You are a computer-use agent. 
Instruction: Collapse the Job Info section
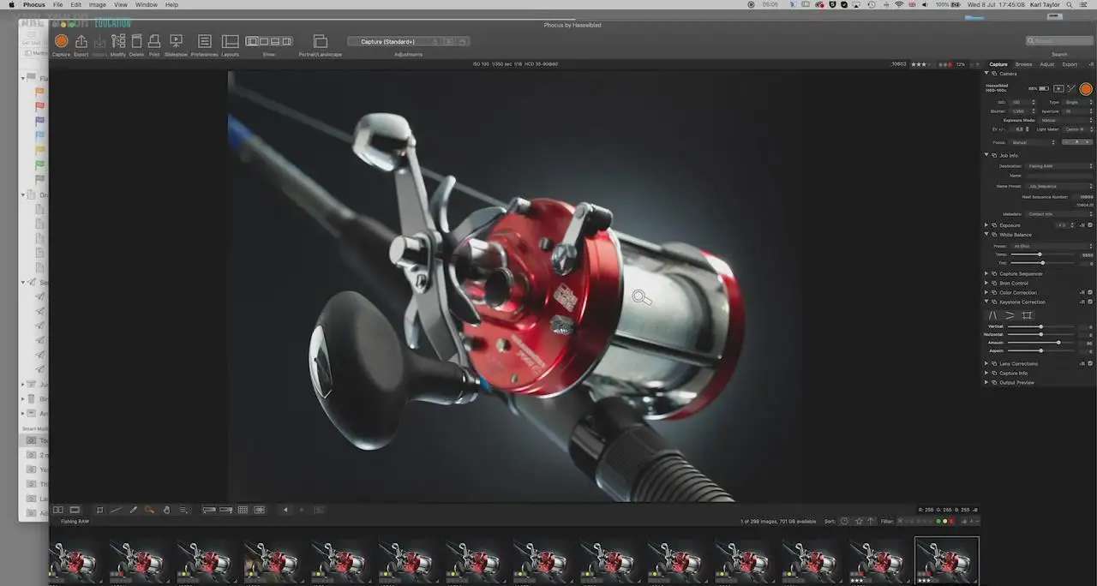click(986, 156)
